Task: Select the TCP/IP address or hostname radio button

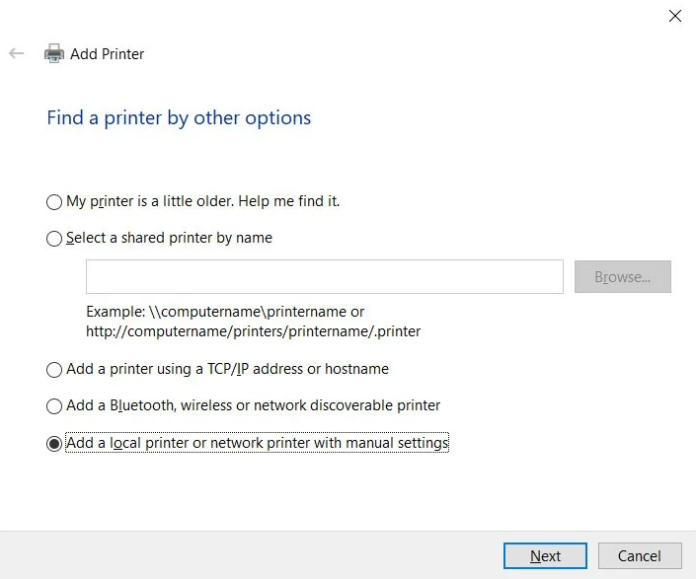Action: click(x=54, y=370)
